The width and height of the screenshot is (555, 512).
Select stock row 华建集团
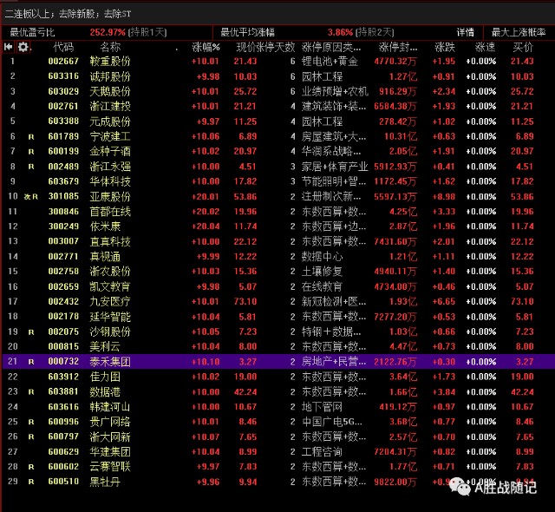pyautogui.click(x=277, y=451)
